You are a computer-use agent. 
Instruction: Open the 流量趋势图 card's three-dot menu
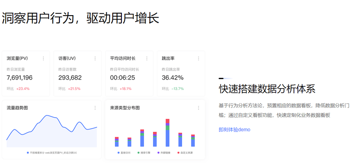[x=95, y=108]
